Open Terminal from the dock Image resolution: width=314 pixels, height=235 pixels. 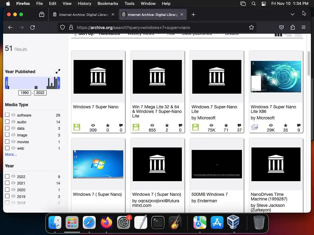coord(158,222)
